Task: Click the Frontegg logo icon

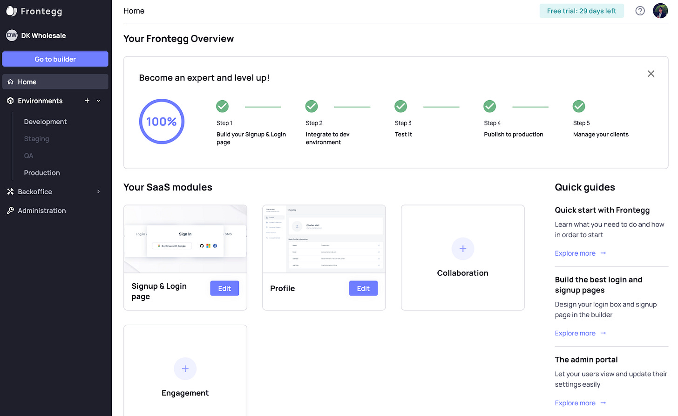Action: point(12,11)
